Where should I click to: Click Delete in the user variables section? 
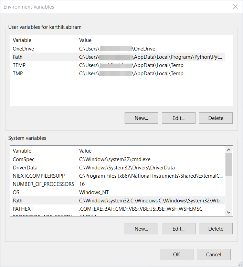(215, 118)
